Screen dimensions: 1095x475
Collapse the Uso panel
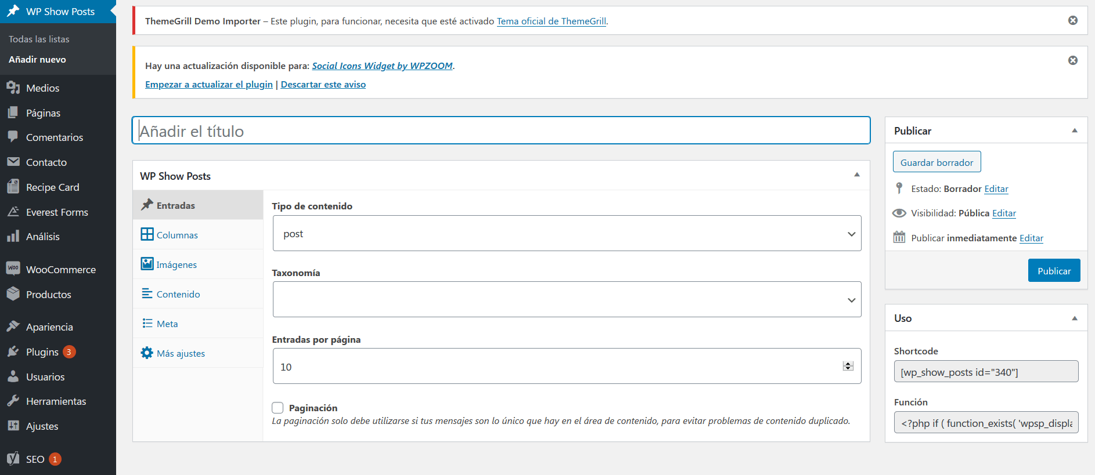[1075, 318]
